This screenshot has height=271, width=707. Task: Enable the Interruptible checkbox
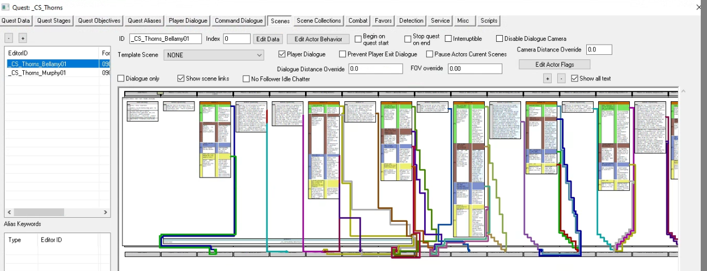tap(448, 39)
